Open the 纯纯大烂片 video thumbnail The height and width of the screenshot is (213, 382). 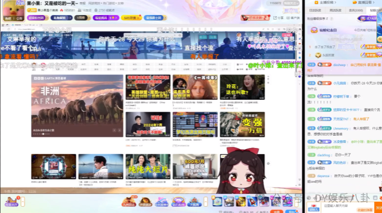(148, 166)
